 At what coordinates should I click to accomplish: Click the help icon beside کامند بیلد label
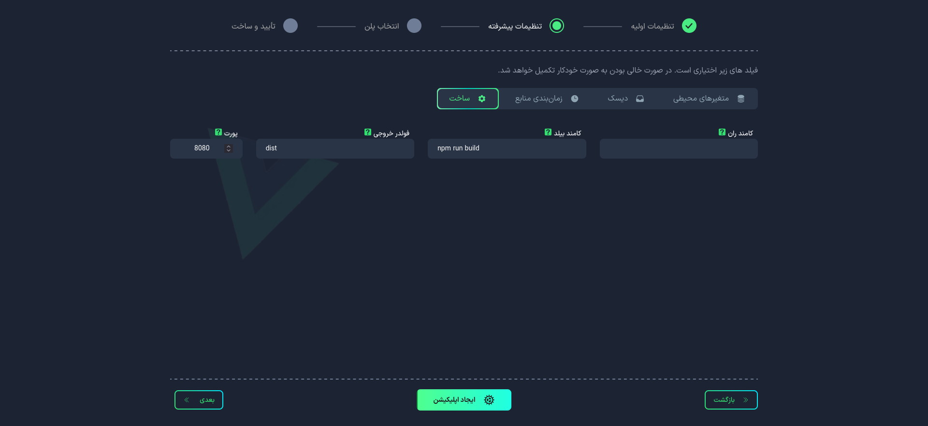[x=548, y=132]
